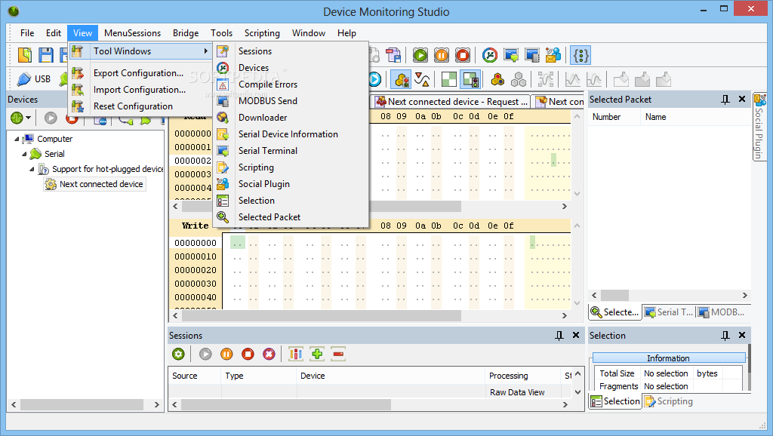The width and height of the screenshot is (773, 436).
Task: Open the Edit menu
Action: tap(54, 33)
